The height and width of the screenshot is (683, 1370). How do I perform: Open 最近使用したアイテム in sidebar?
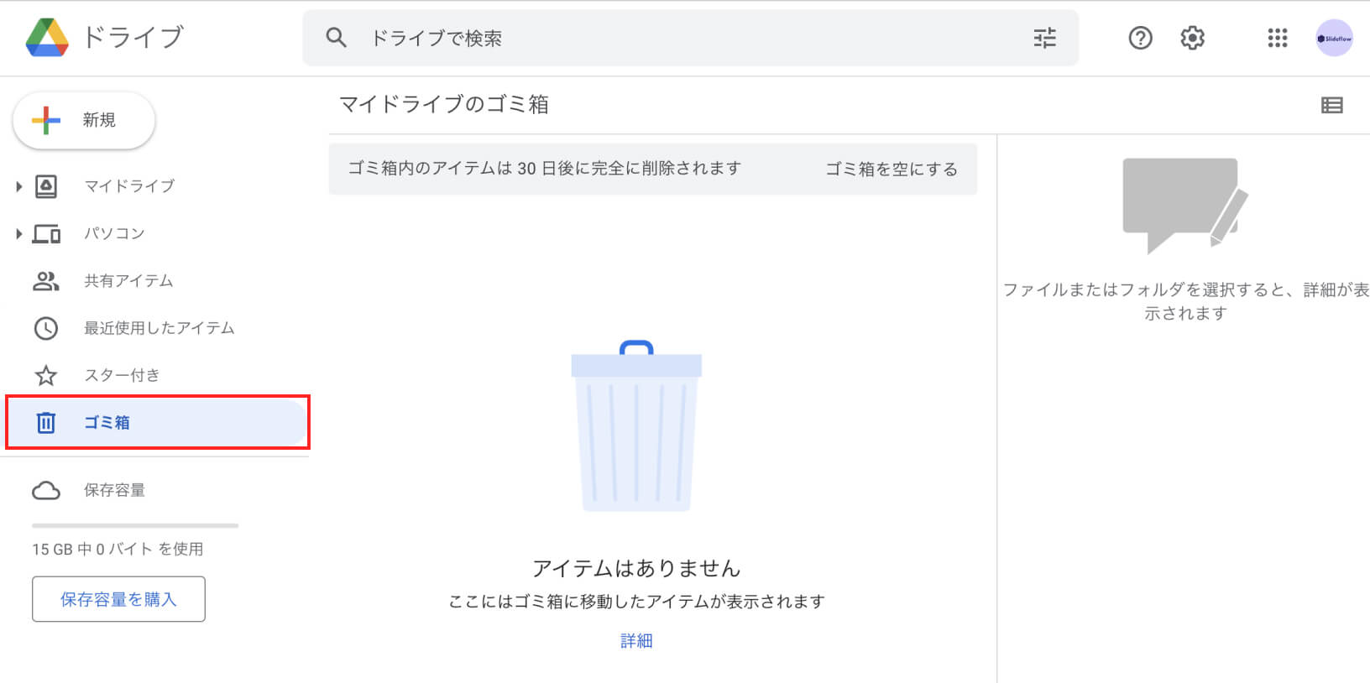coord(159,328)
